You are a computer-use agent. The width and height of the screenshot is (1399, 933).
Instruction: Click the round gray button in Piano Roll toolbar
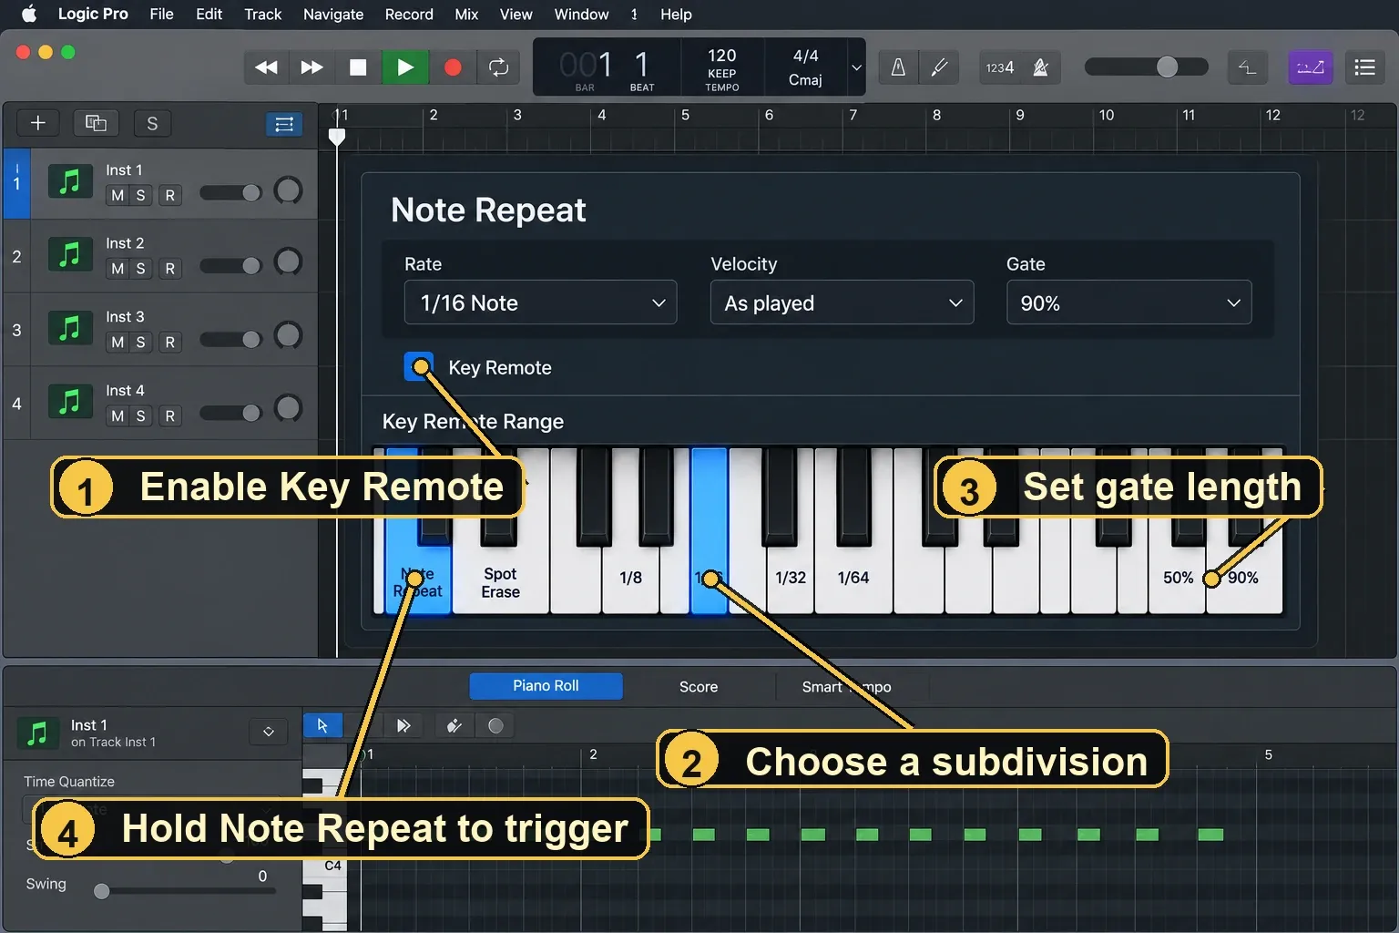(495, 725)
